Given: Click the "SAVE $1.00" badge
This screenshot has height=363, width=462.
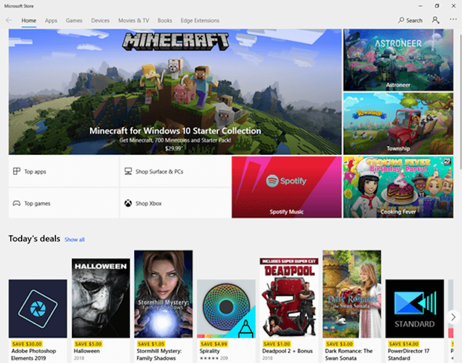Looking at the screenshot, I should pyautogui.click(x=277, y=344).
